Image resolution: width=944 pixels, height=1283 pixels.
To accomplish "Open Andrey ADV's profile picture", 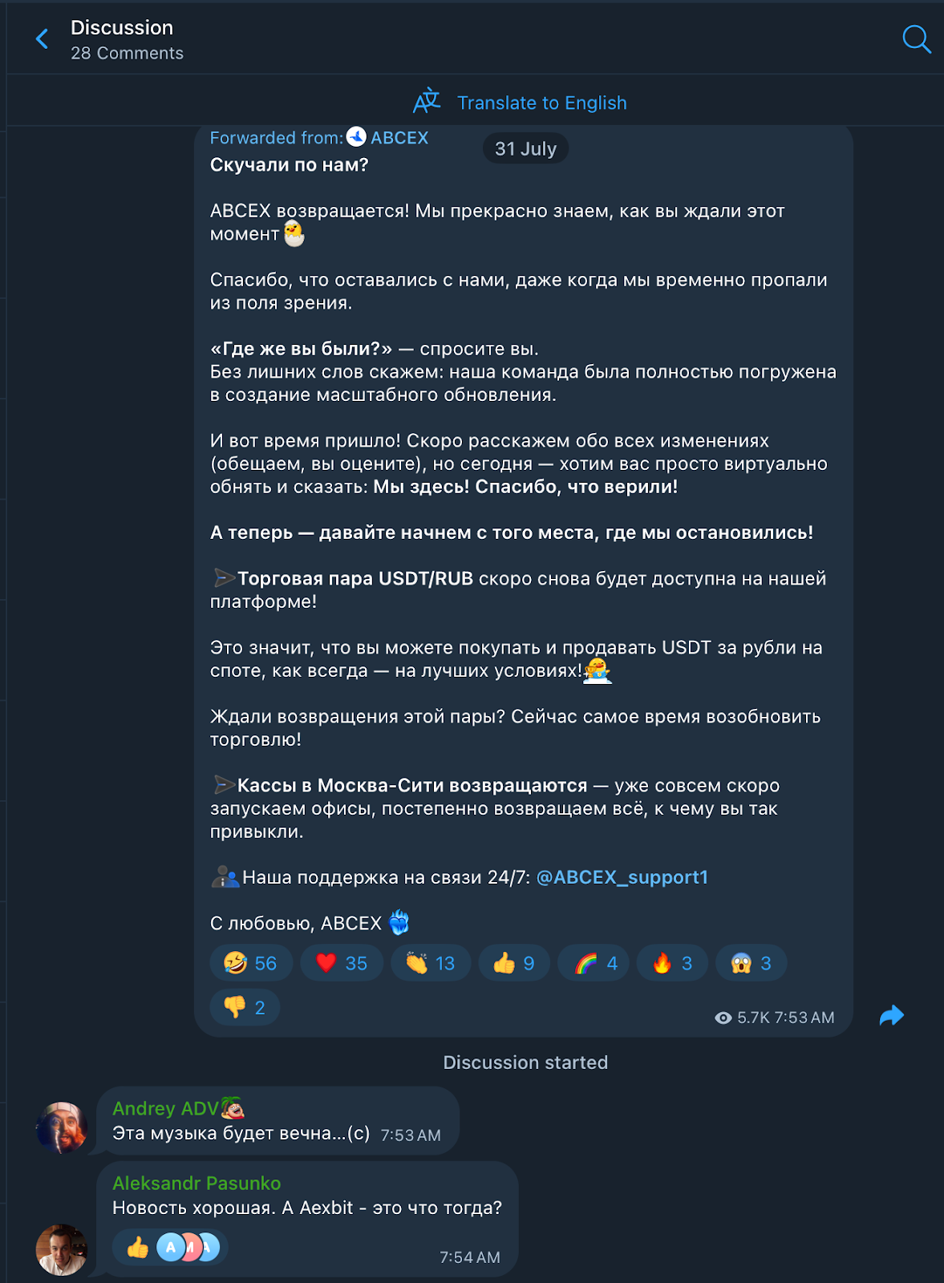I will [62, 1127].
